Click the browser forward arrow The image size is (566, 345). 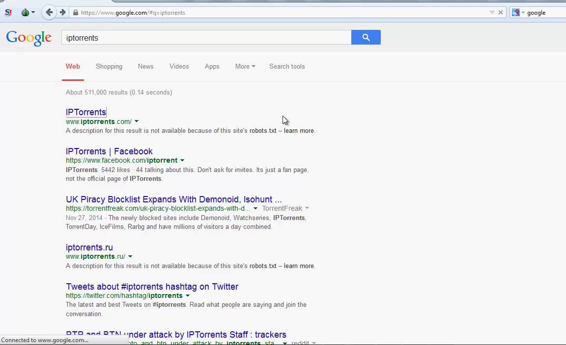[x=63, y=13]
